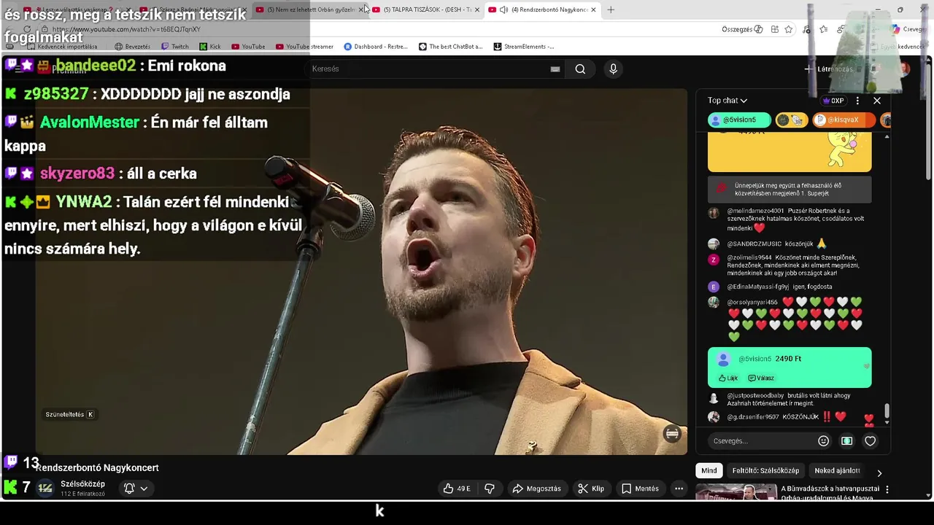Image resolution: width=934 pixels, height=525 pixels.
Task: Start voice search with the microphone icon
Action: point(613,69)
